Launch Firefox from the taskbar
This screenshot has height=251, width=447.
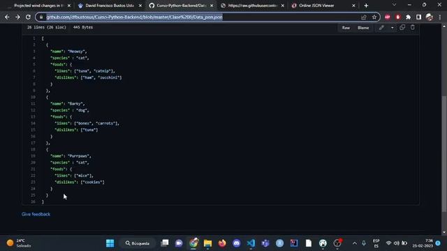222,243
